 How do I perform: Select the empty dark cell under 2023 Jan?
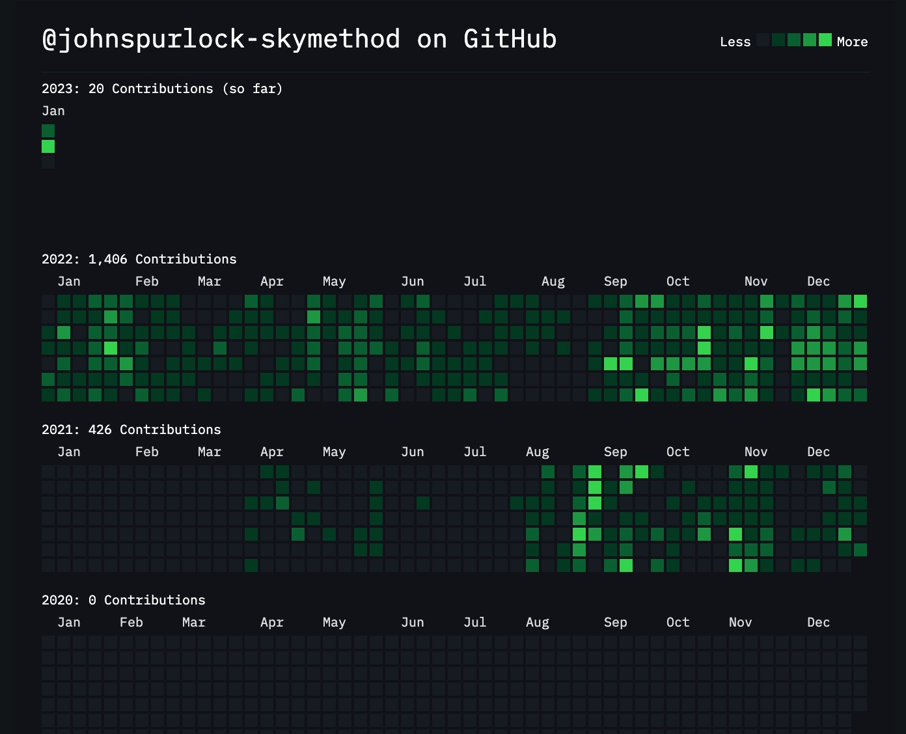48,162
